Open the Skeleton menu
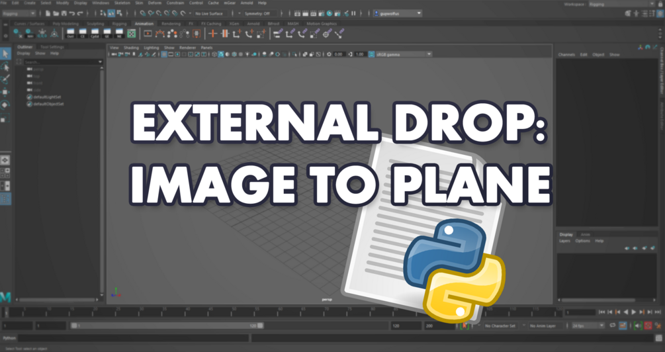665x352 pixels. coord(122,3)
